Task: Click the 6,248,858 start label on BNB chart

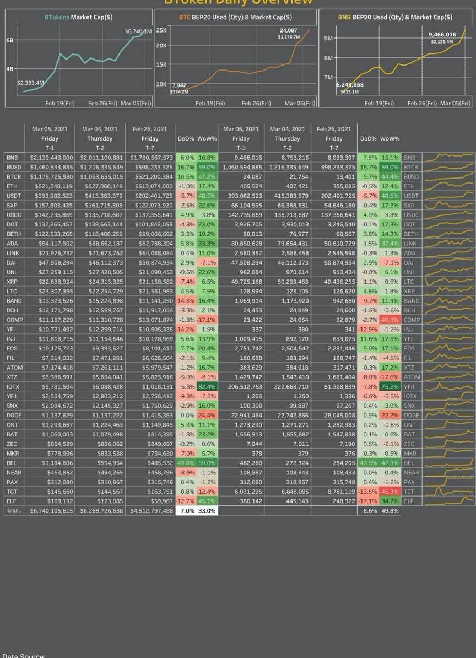Action: 349,85
